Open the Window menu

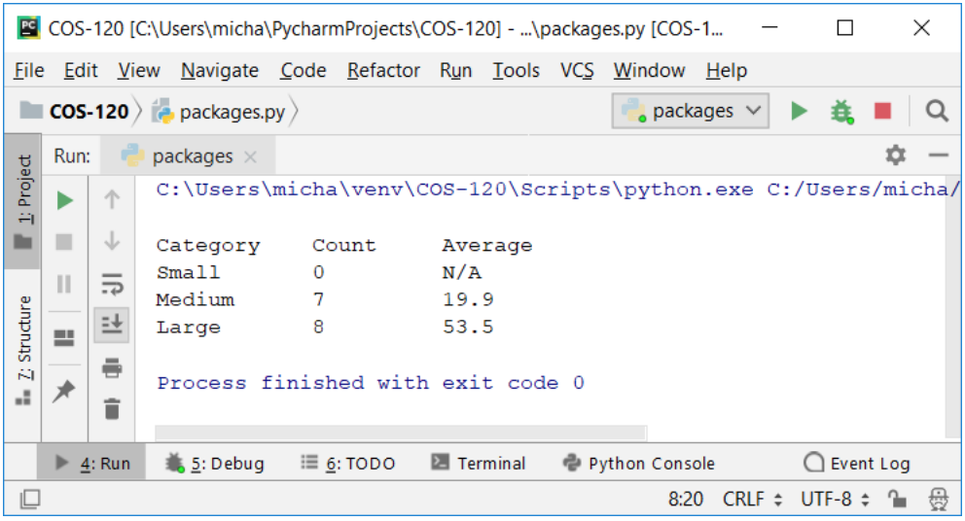click(x=649, y=70)
